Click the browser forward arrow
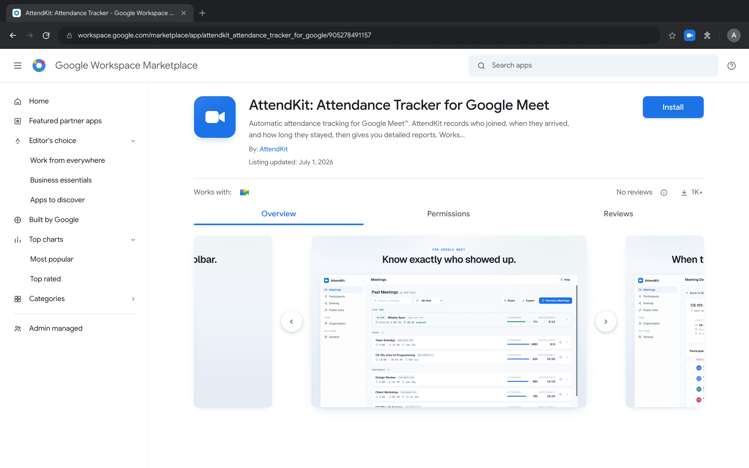The image size is (749, 468). pos(29,35)
